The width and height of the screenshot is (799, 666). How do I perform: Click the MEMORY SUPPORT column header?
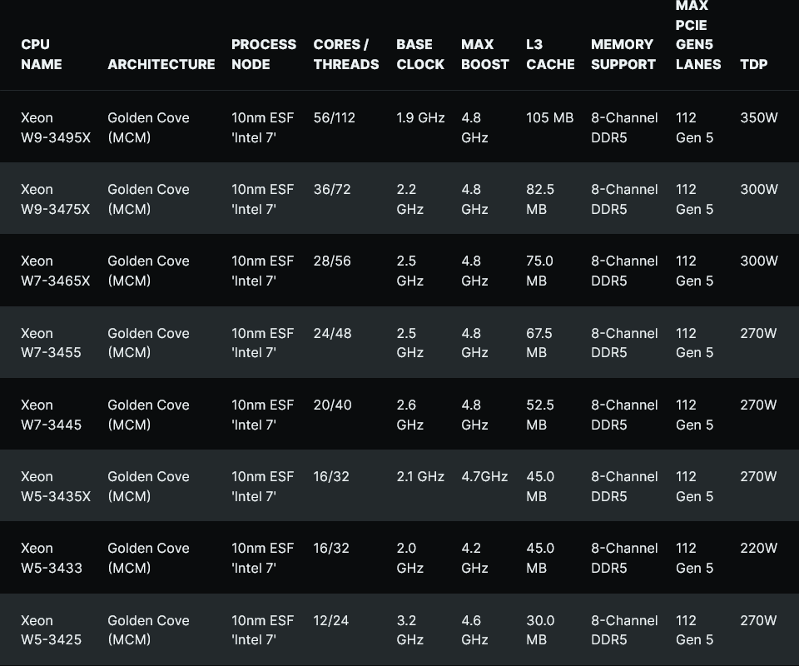(623, 54)
